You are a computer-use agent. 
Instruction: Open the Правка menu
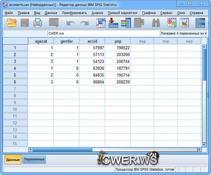click(x=24, y=13)
